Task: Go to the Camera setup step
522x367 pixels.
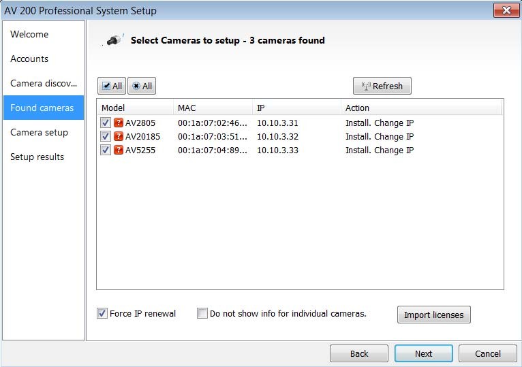Action: pos(40,132)
